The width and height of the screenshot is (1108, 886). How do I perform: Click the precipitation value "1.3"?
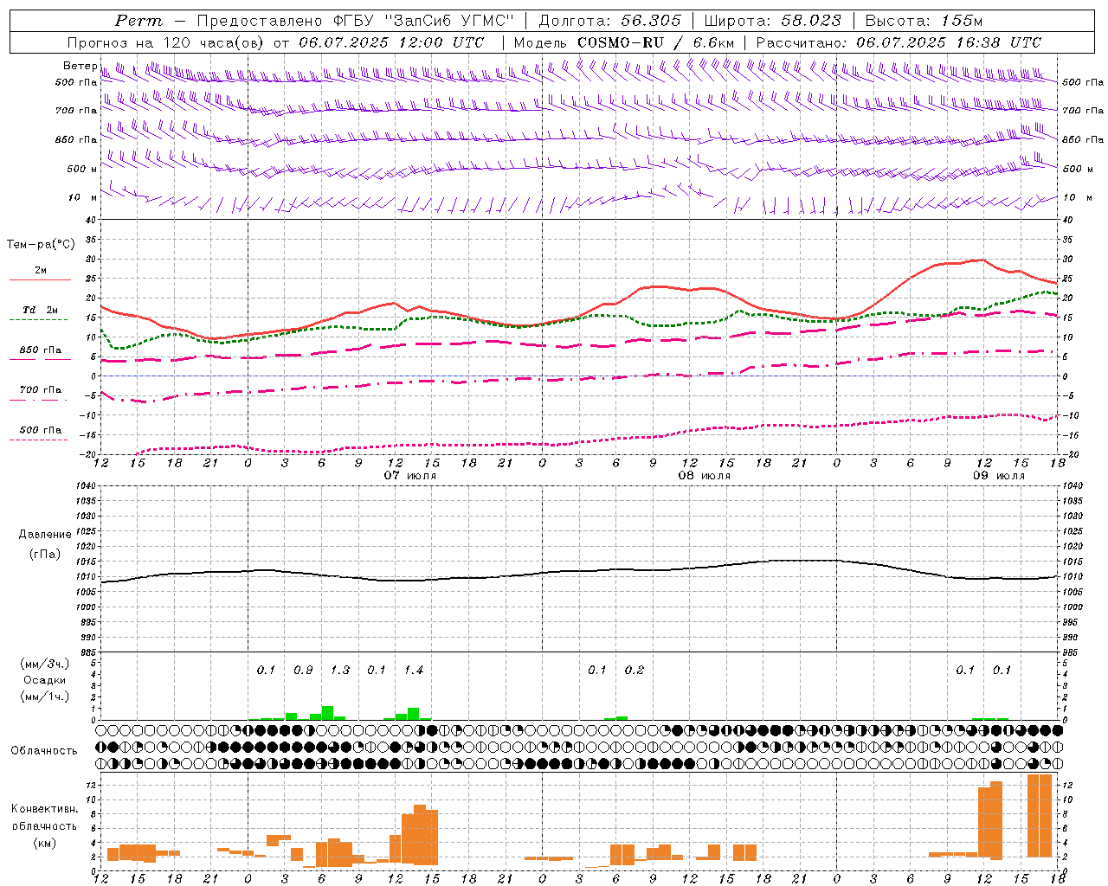pyautogui.click(x=340, y=671)
